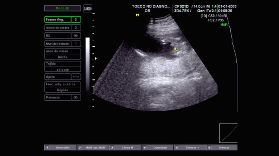Click softkey 5 Enfocar +
The image size is (279, 156).
click(x=190, y=148)
